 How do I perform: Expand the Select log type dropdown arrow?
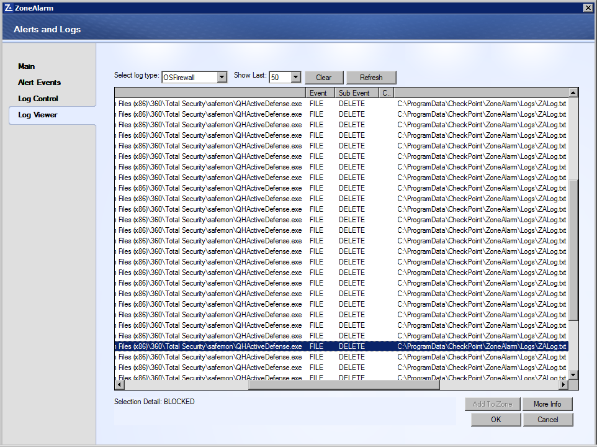click(222, 77)
